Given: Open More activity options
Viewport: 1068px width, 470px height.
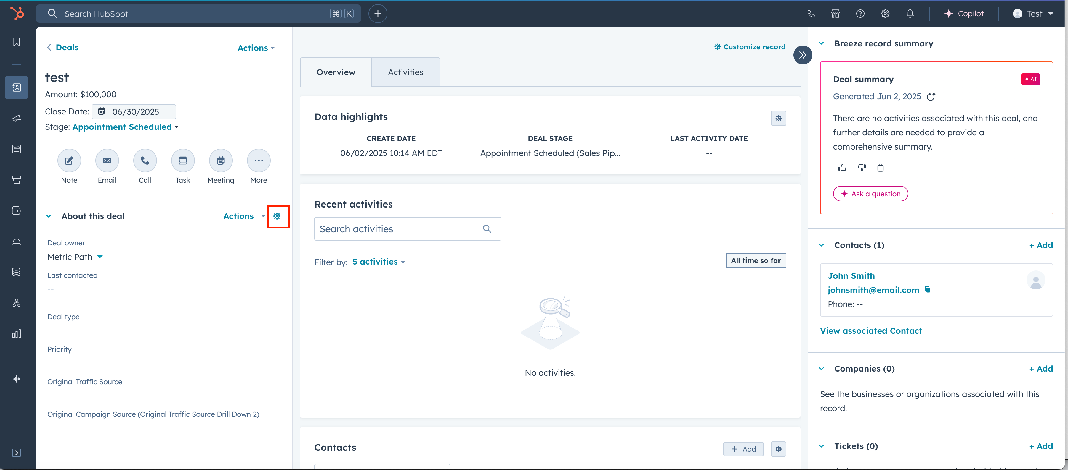Looking at the screenshot, I should (259, 161).
